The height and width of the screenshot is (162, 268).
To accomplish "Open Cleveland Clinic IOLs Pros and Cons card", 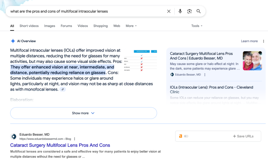I will click(211, 89).
